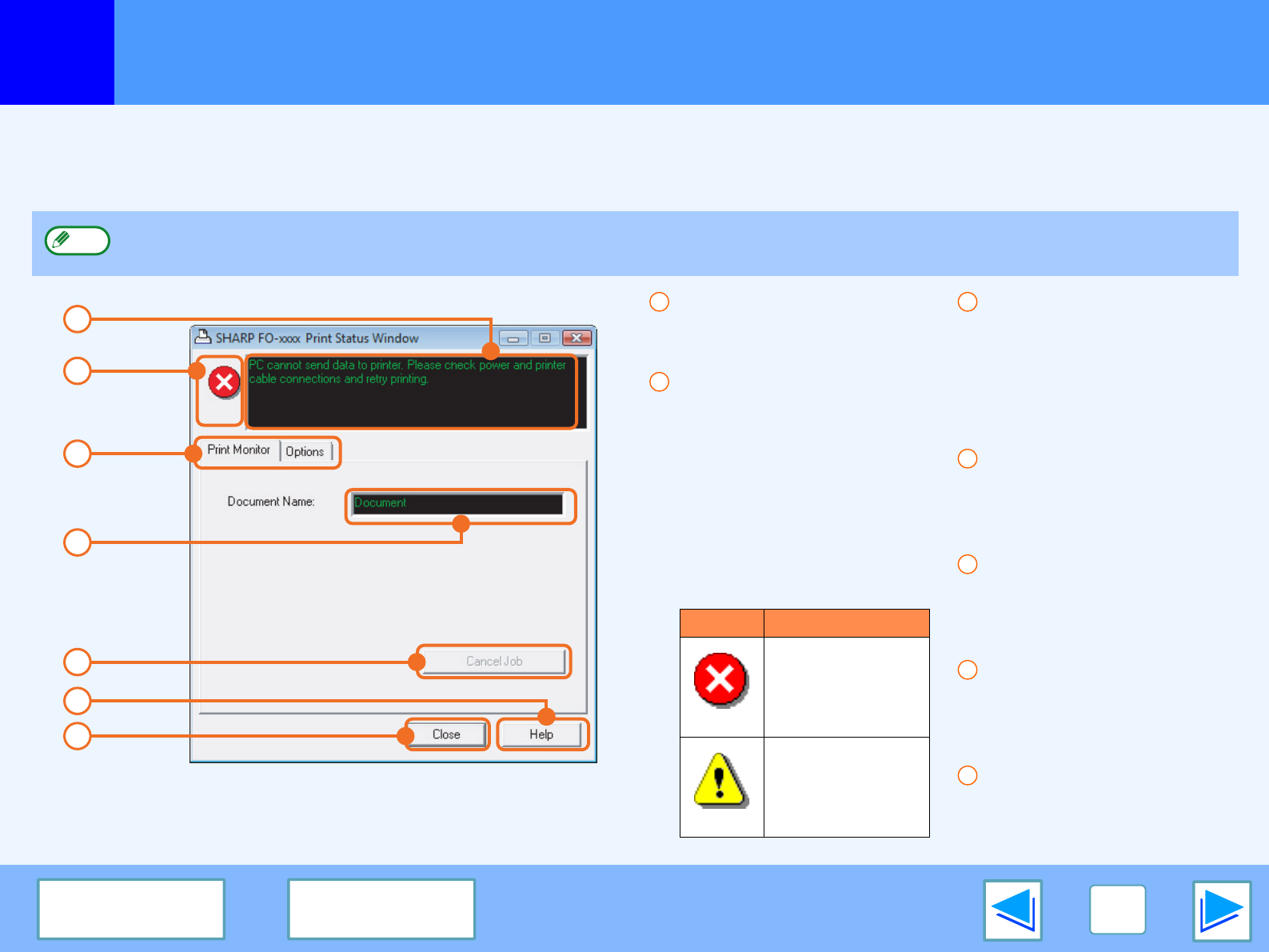Maximize the SHARP Print Status Window
Viewport: 1269px width, 952px height.
545,338
